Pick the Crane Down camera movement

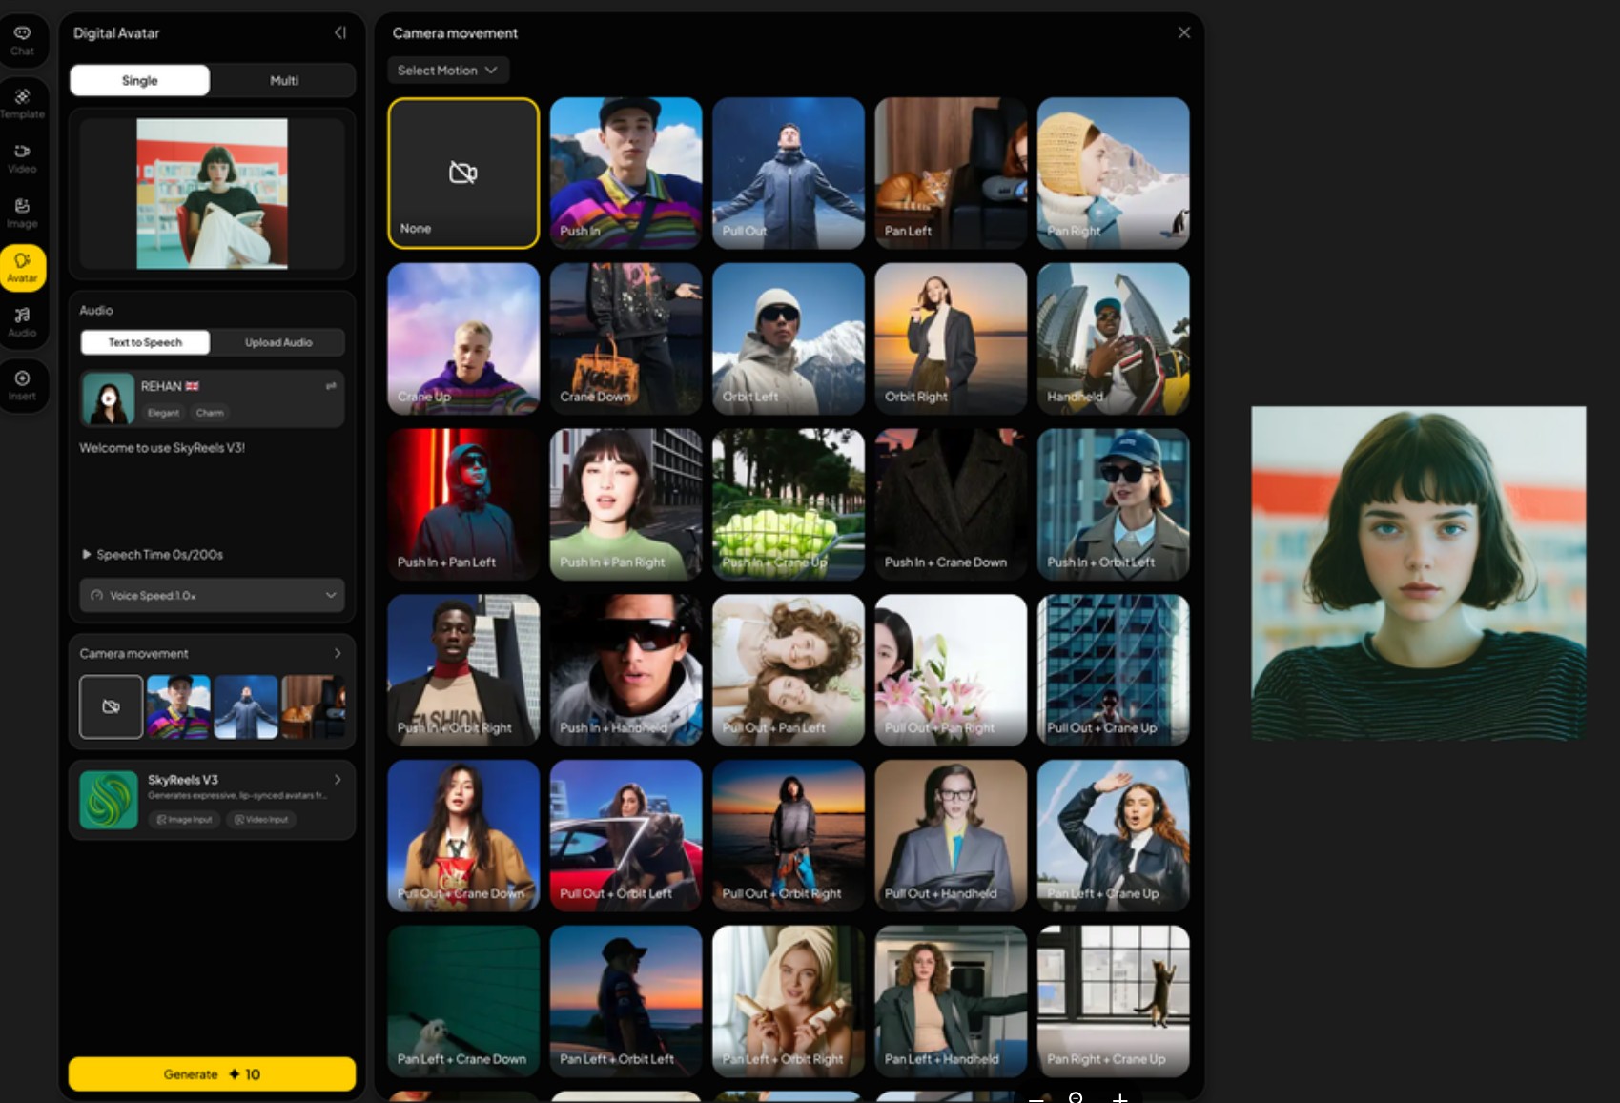click(x=626, y=338)
